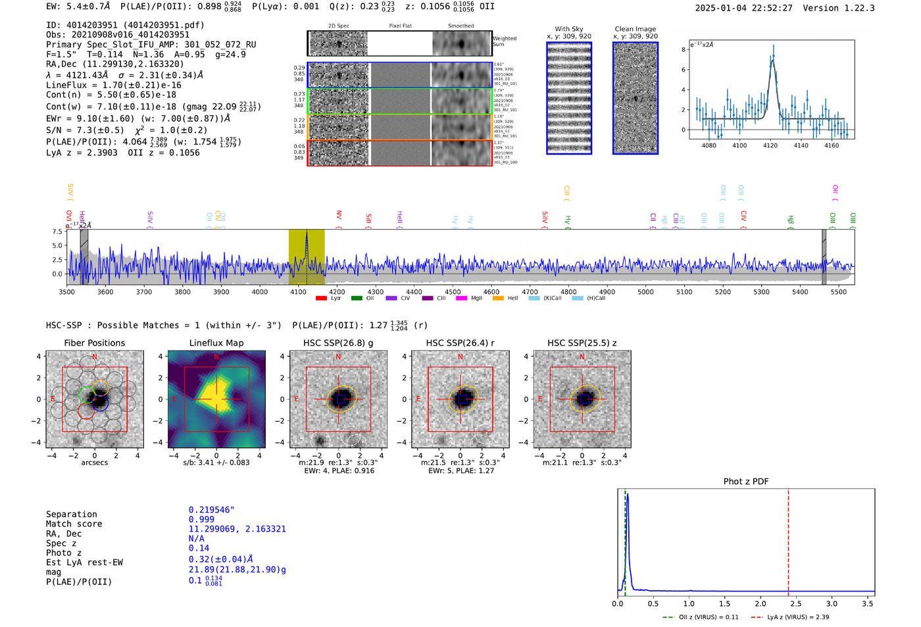Select the HSC SSP g-band cutout
Viewport: 921px width, 627px height.
point(338,399)
